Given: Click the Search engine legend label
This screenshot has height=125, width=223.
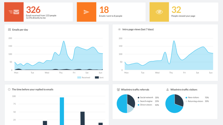Looking at the screenshot, I should point(146,101).
